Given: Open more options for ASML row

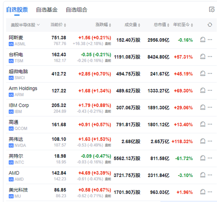Looking at the screenshot, I should coord(210,39).
